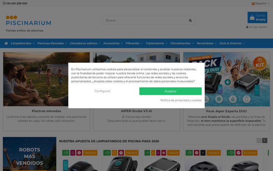Click the phone feature icon in banner
Screen dimensions: 273x171
(246, 99)
